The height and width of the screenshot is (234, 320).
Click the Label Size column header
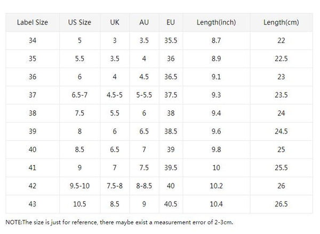[33, 22]
